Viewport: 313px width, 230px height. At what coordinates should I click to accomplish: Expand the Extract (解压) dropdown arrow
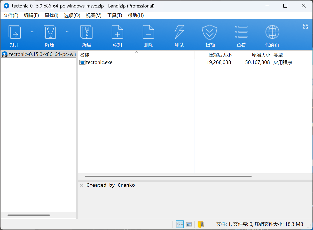(67, 32)
